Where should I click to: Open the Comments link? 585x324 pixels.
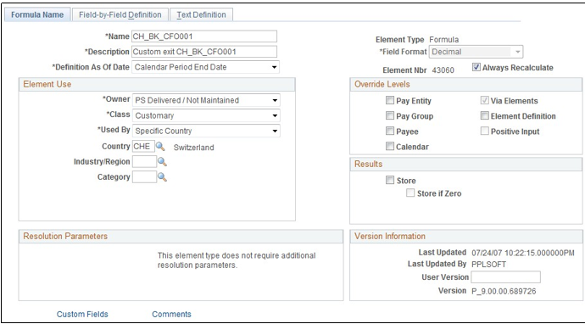(x=171, y=315)
